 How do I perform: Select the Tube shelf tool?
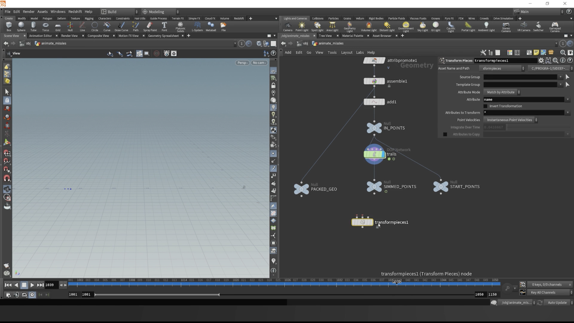33,26
